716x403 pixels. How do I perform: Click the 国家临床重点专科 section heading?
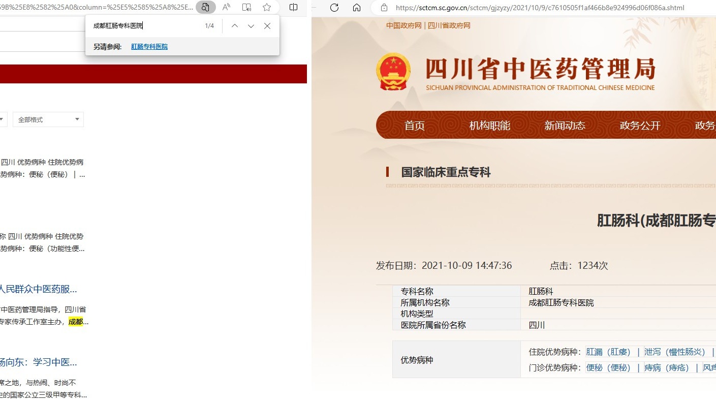(x=446, y=172)
